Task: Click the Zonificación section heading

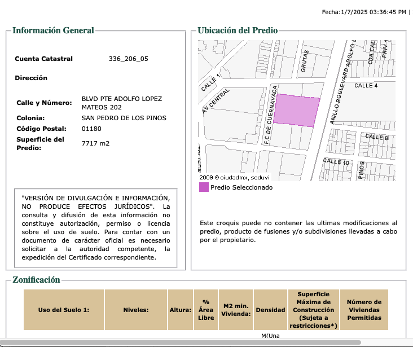Action: click(36, 279)
